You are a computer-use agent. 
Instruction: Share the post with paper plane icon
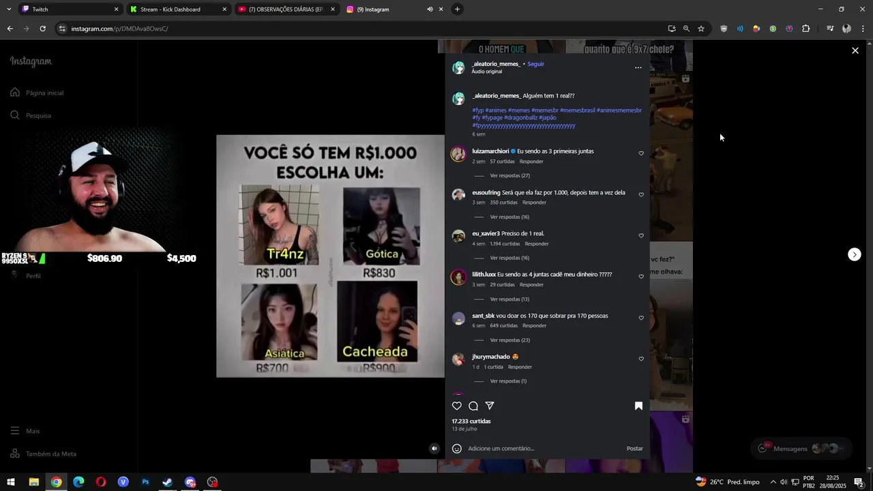[490, 406]
